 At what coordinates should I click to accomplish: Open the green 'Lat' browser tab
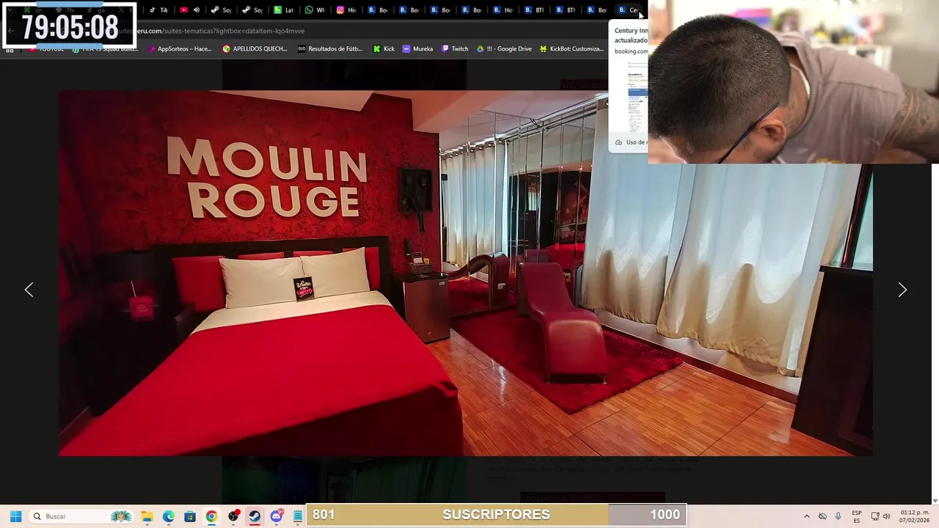point(283,10)
